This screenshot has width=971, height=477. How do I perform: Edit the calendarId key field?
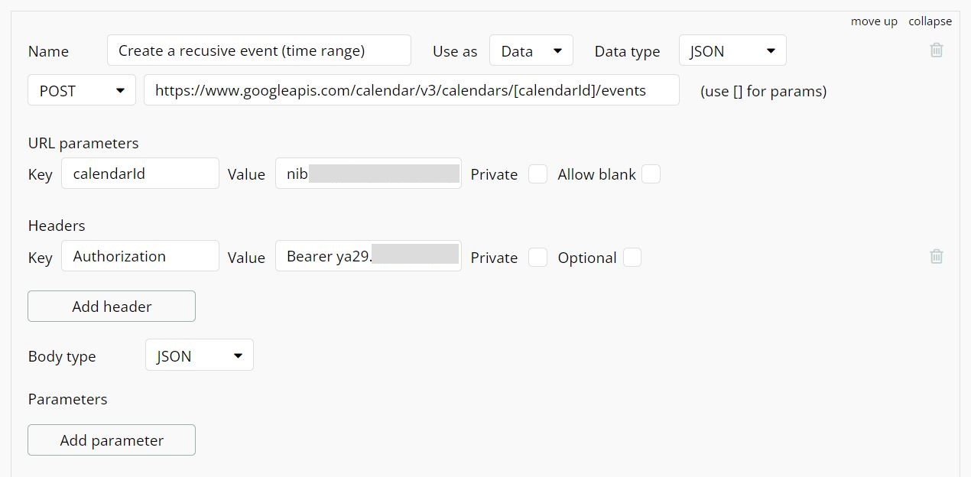(140, 174)
